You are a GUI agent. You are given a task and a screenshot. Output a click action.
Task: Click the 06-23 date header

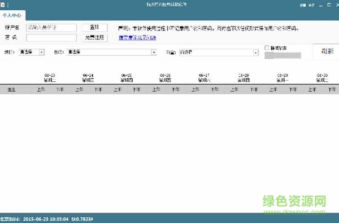tap(50, 77)
